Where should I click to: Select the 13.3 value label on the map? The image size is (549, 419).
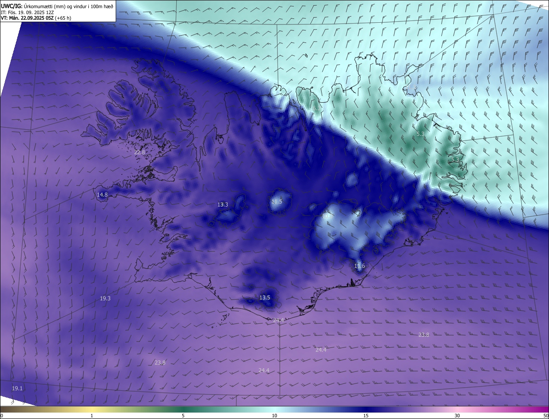[223, 204]
